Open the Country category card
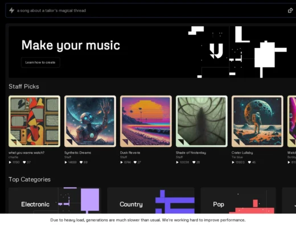The height and width of the screenshot is (226, 296). (x=151, y=200)
